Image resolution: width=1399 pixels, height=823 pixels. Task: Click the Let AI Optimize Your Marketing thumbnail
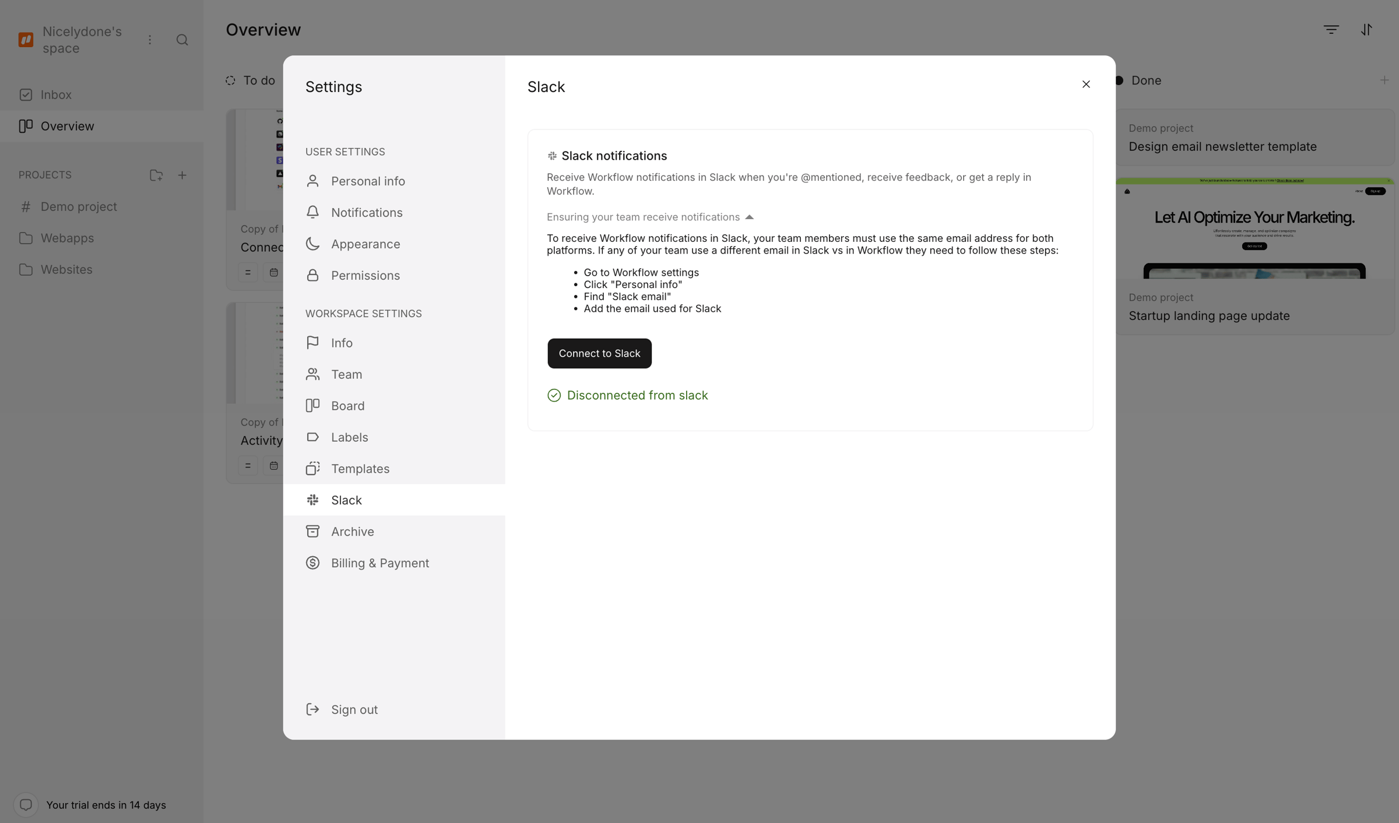tap(1254, 228)
